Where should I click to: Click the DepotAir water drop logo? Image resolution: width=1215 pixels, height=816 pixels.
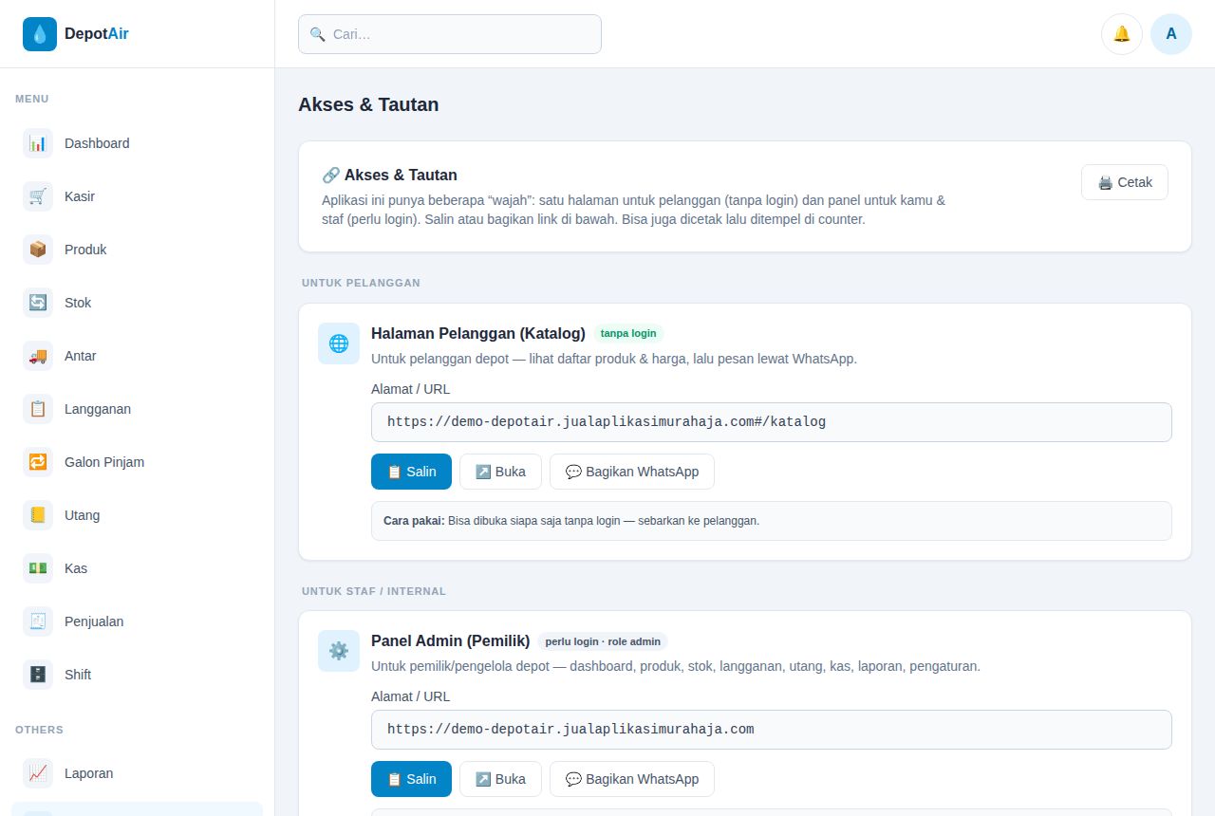point(40,34)
